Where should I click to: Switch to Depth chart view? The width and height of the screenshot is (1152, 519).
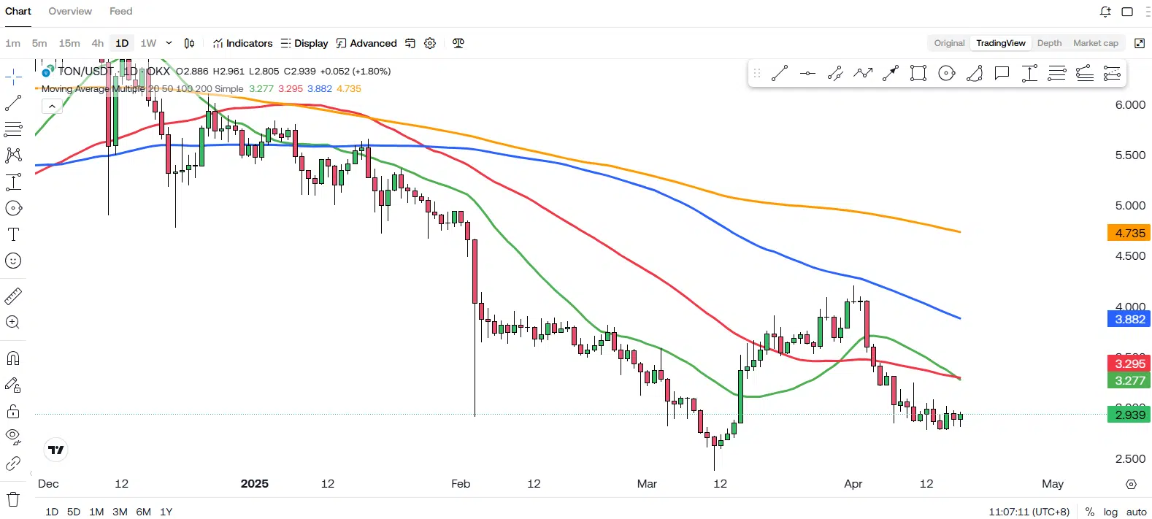[x=1049, y=43]
